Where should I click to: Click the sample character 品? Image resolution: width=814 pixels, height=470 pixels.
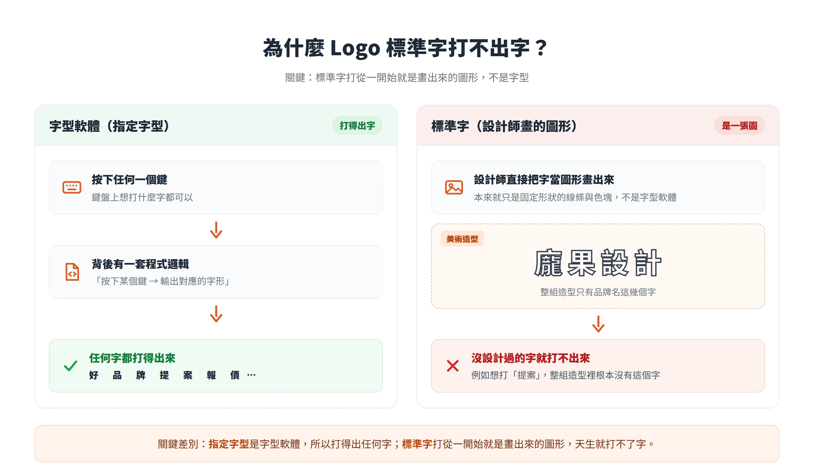coord(117,375)
